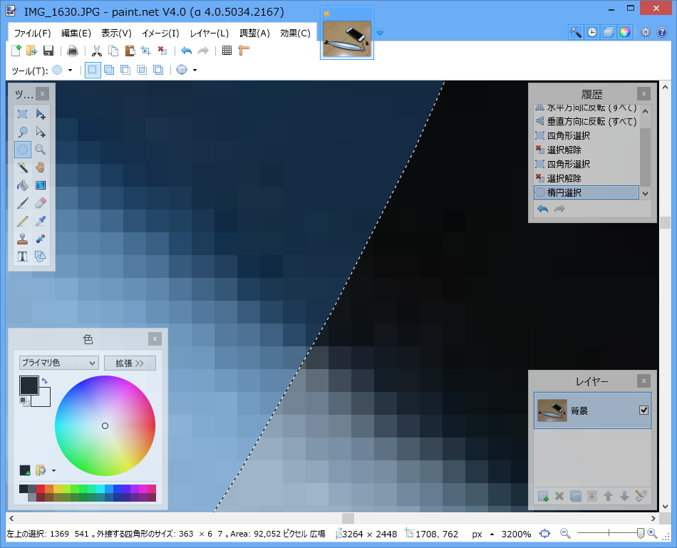Open the プライマリ色 color dropdown
The image size is (677, 548).
[58, 363]
